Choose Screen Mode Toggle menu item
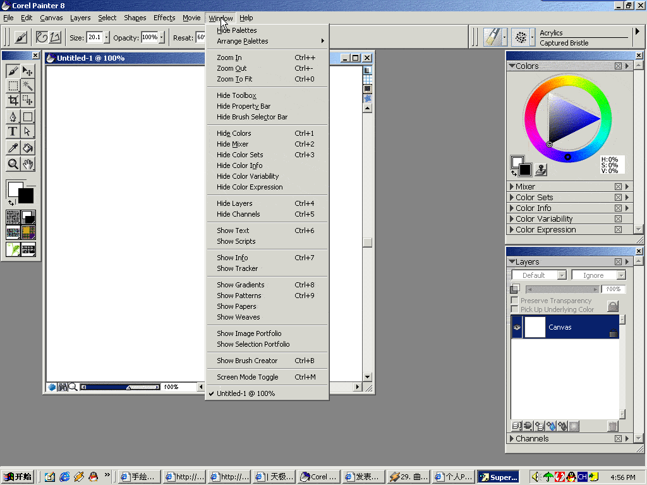The image size is (647, 485). click(267, 377)
